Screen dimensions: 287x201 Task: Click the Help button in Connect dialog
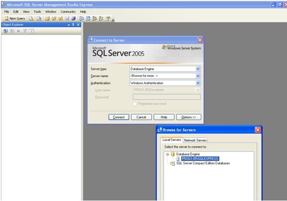click(x=164, y=117)
